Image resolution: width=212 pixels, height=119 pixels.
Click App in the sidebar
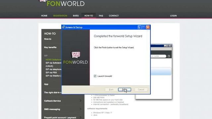point(46,84)
